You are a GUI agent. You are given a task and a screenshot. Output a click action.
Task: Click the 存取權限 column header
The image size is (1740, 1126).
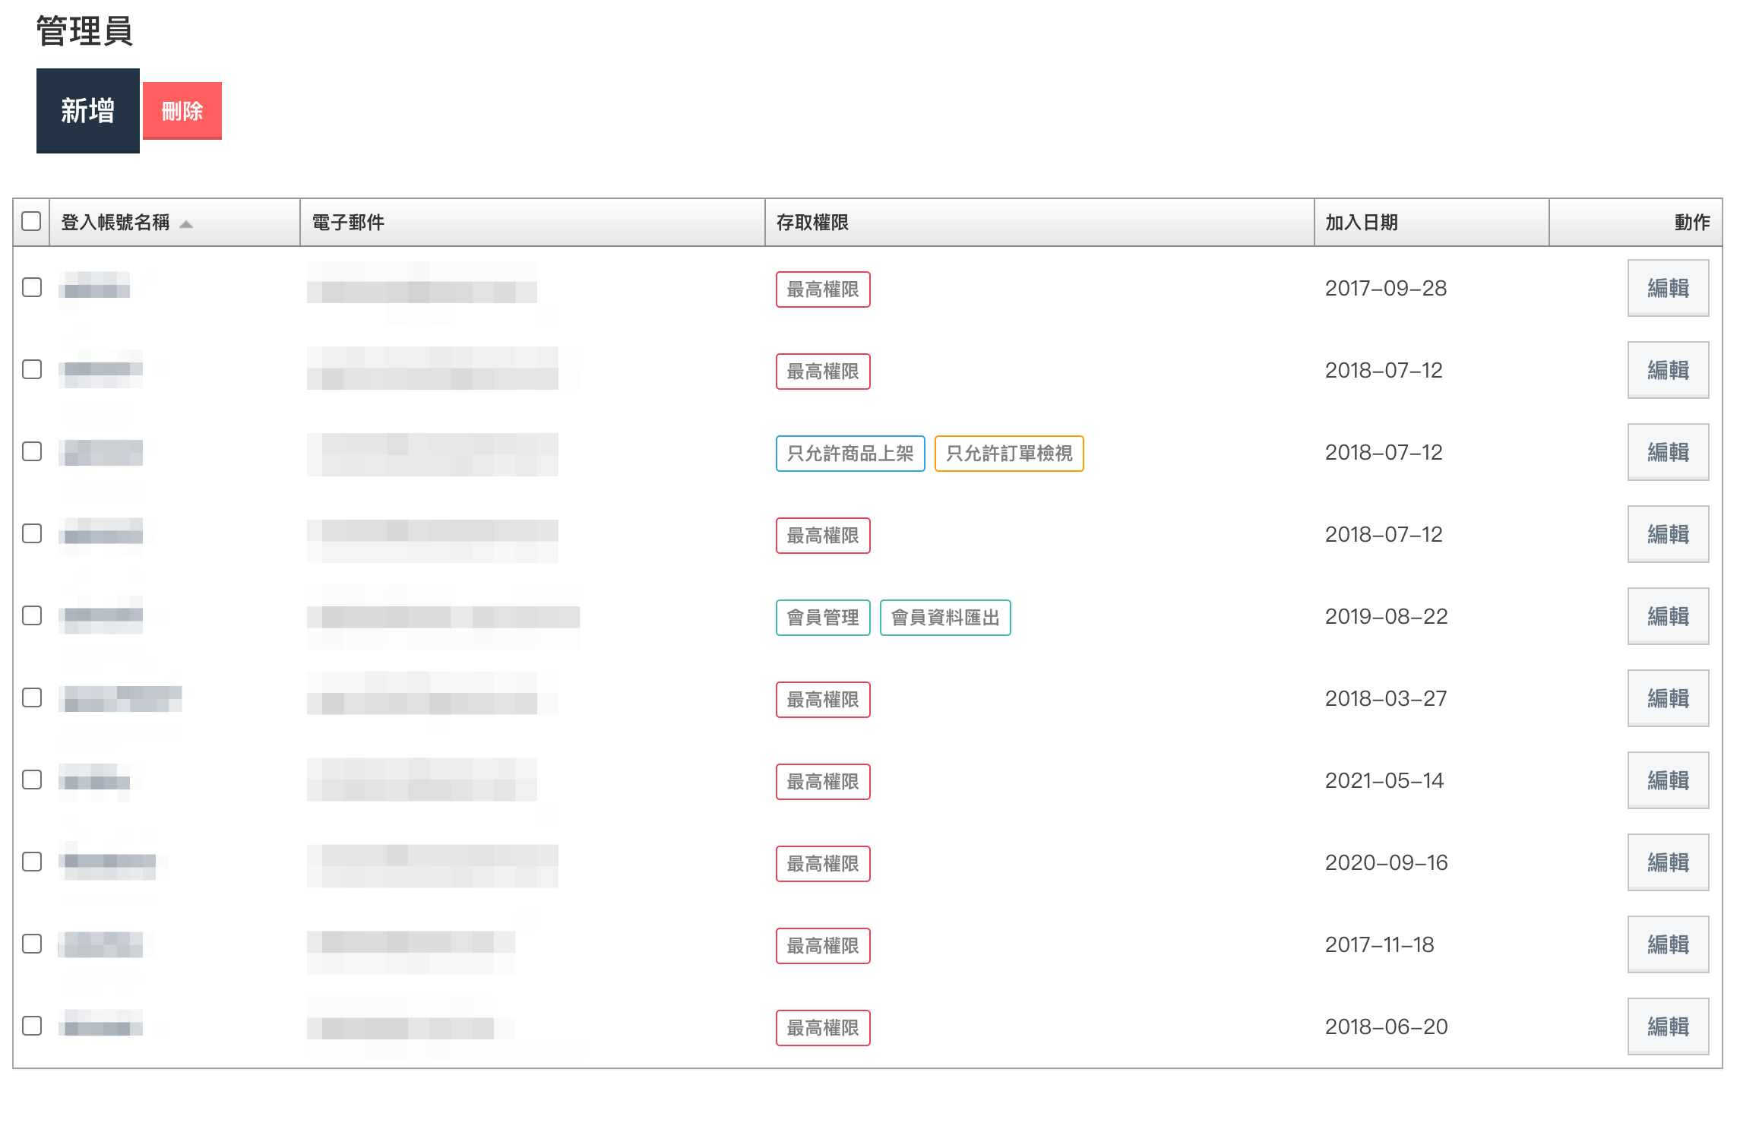coord(811,223)
